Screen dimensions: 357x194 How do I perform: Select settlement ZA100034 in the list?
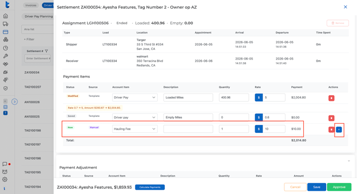32,72
